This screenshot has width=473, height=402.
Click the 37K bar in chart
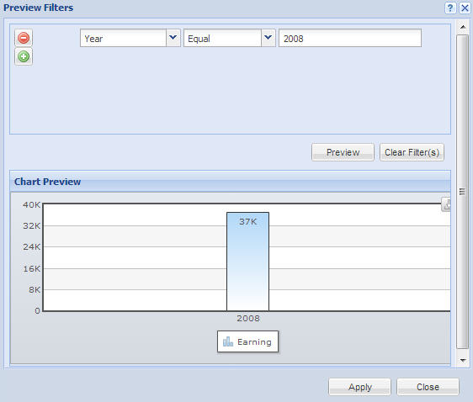click(x=247, y=262)
